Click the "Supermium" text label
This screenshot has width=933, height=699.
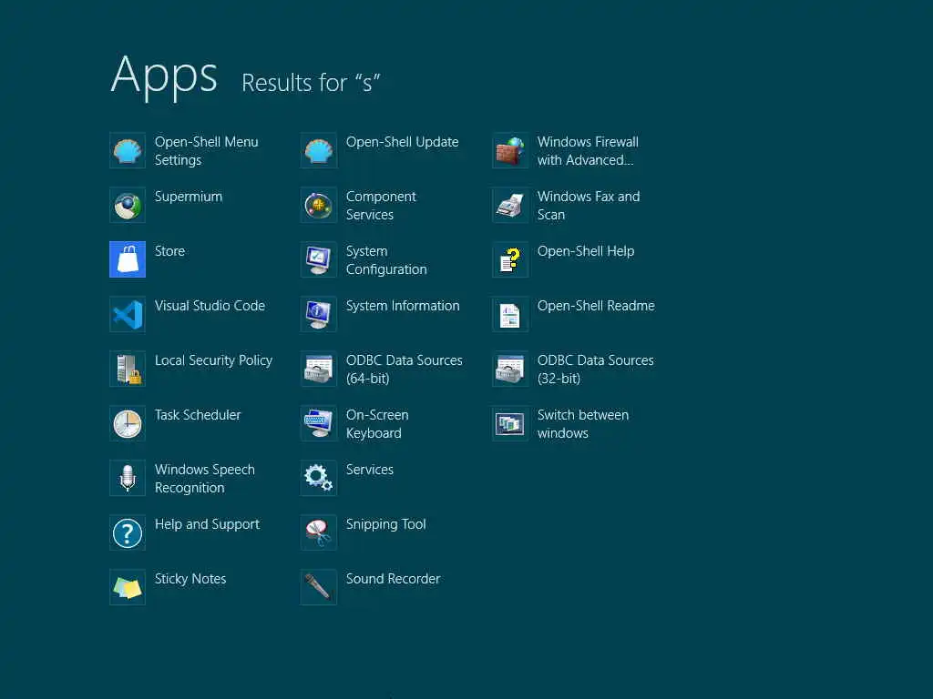189,197
